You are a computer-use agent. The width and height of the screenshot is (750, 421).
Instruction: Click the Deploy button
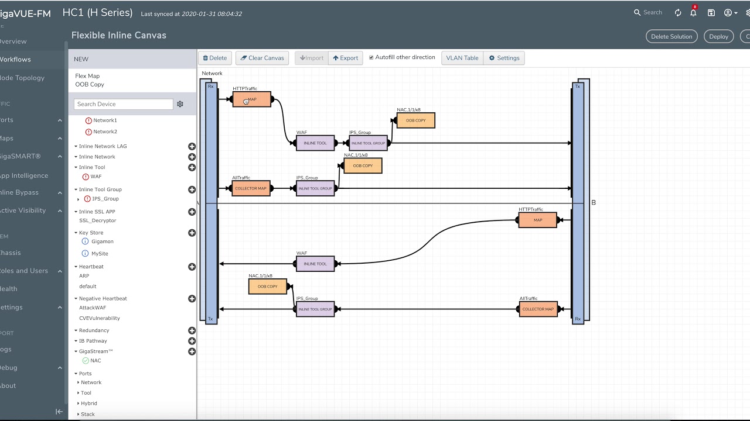point(718,36)
